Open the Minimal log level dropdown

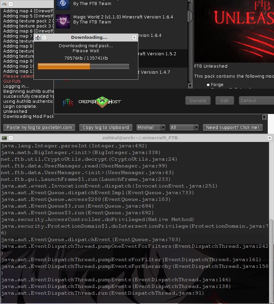(151, 127)
